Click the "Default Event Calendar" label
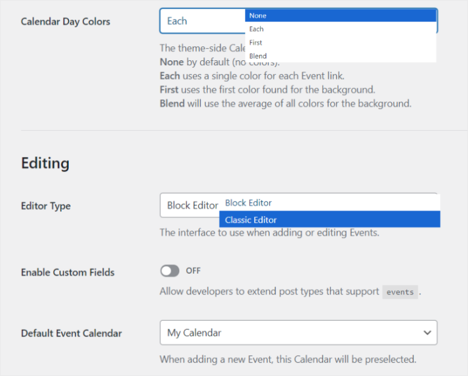Image resolution: width=468 pixels, height=376 pixels. click(x=71, y=333)
